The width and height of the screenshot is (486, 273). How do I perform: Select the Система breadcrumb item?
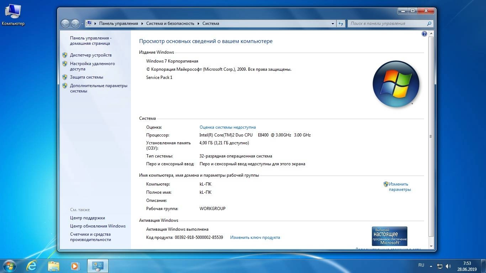pyautogui.click(x=211, y=23)
